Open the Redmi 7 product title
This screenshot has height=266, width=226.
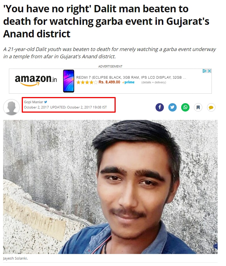tap(131, 77)
